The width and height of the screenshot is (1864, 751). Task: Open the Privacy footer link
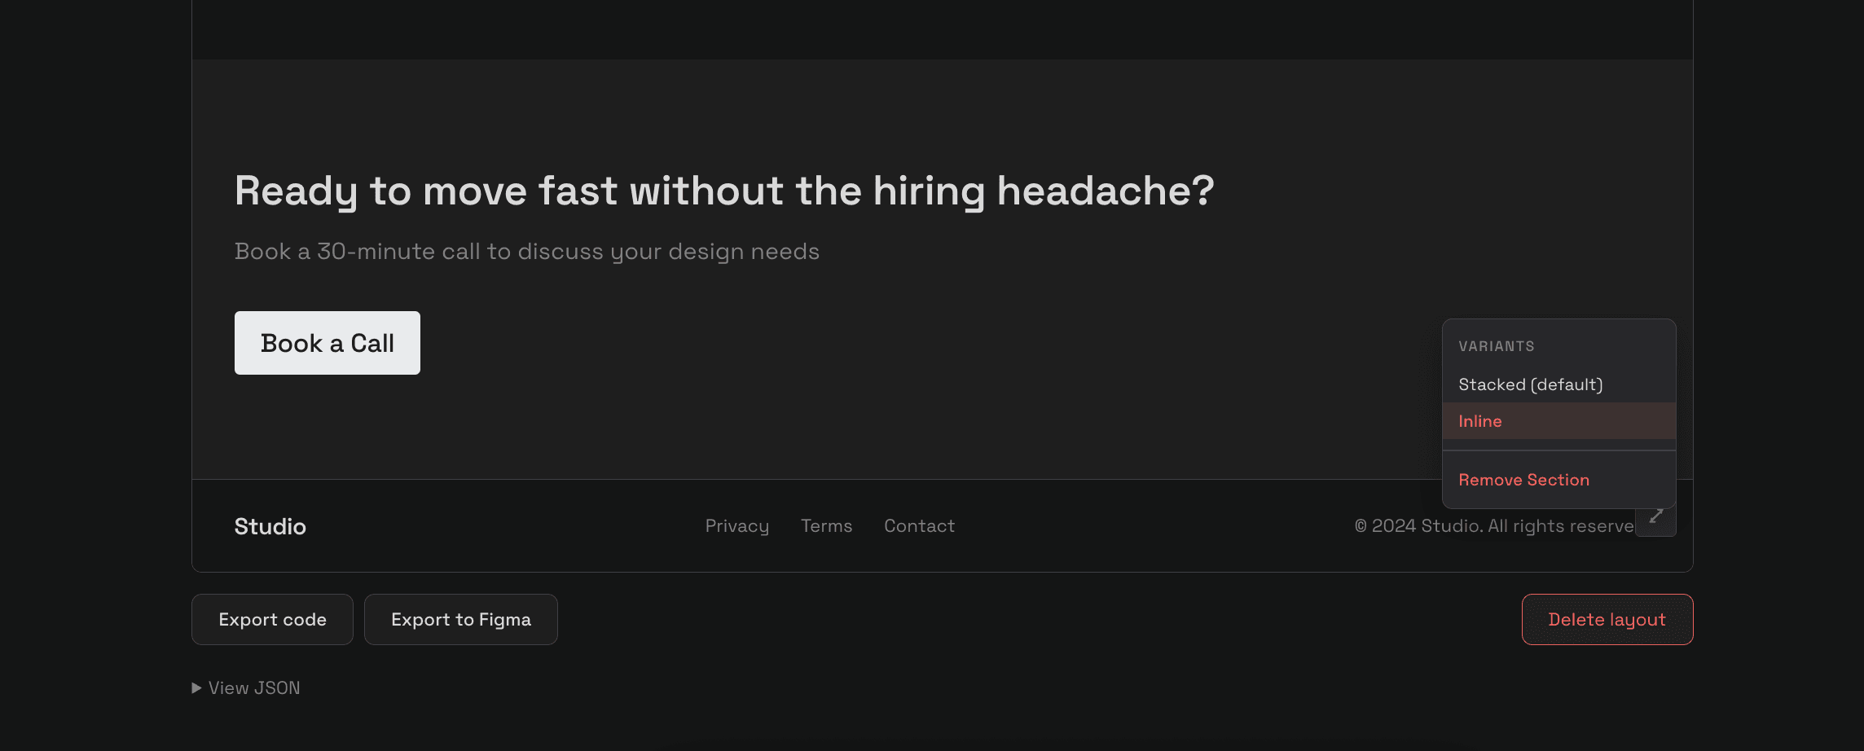[736, 526]
